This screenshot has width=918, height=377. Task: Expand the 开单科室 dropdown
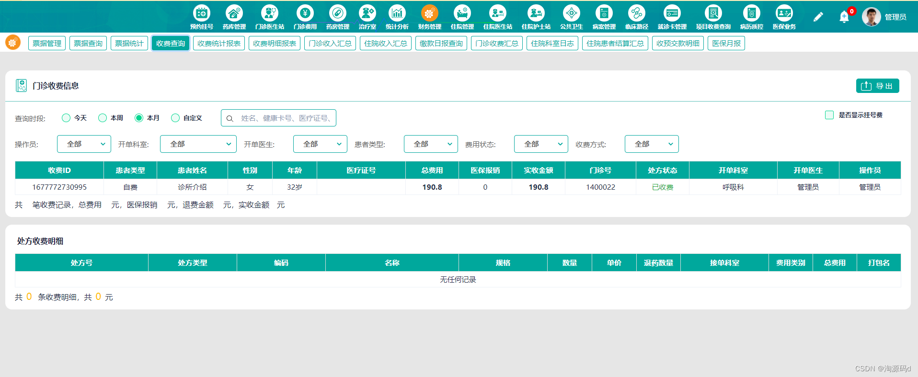click(x=198, y=144)
